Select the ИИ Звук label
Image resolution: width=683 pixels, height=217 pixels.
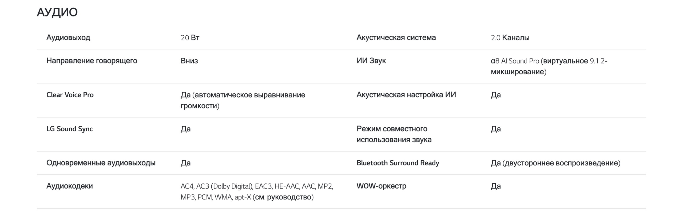371,61
